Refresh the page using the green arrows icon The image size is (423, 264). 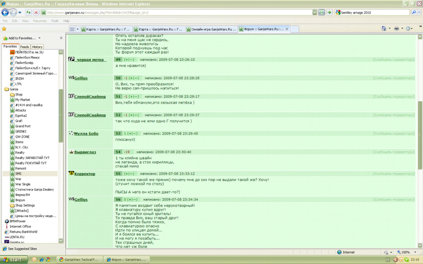(x=28, y=12)
